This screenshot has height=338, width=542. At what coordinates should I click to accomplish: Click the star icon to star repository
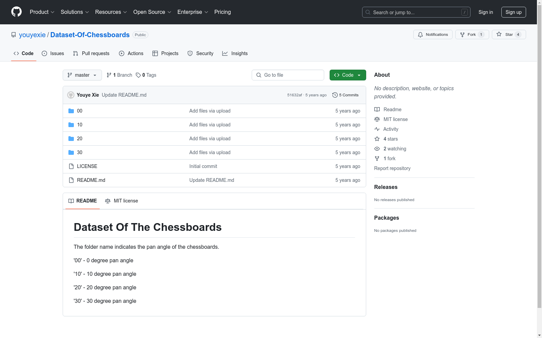[499, 34]
